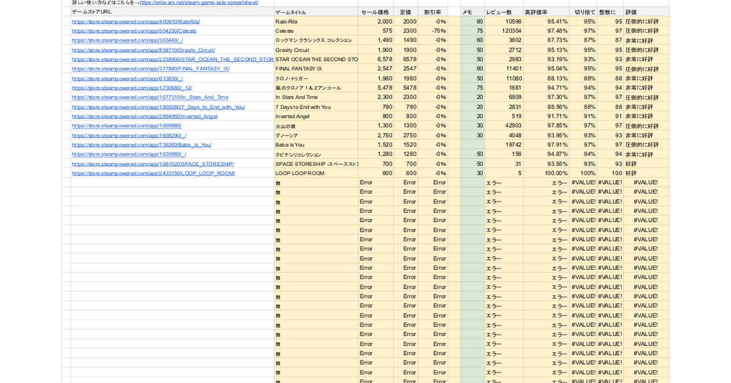
Task: Click the Baba_Is_You Steam link
Action: (141, 145)
